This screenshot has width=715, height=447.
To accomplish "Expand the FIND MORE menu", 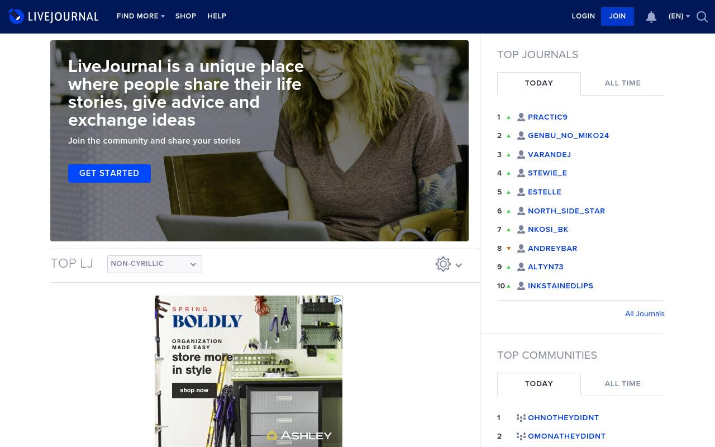I will tap(140, 16).
